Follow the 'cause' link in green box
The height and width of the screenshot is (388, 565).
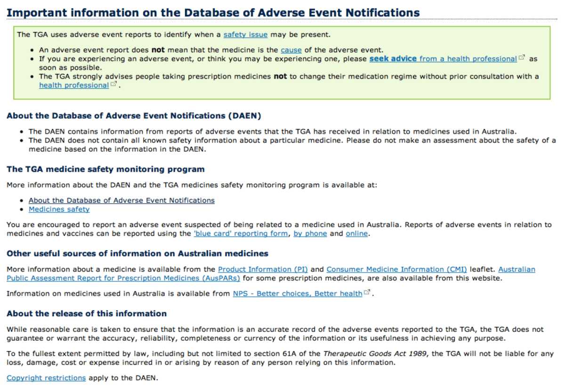coord(291,50)
